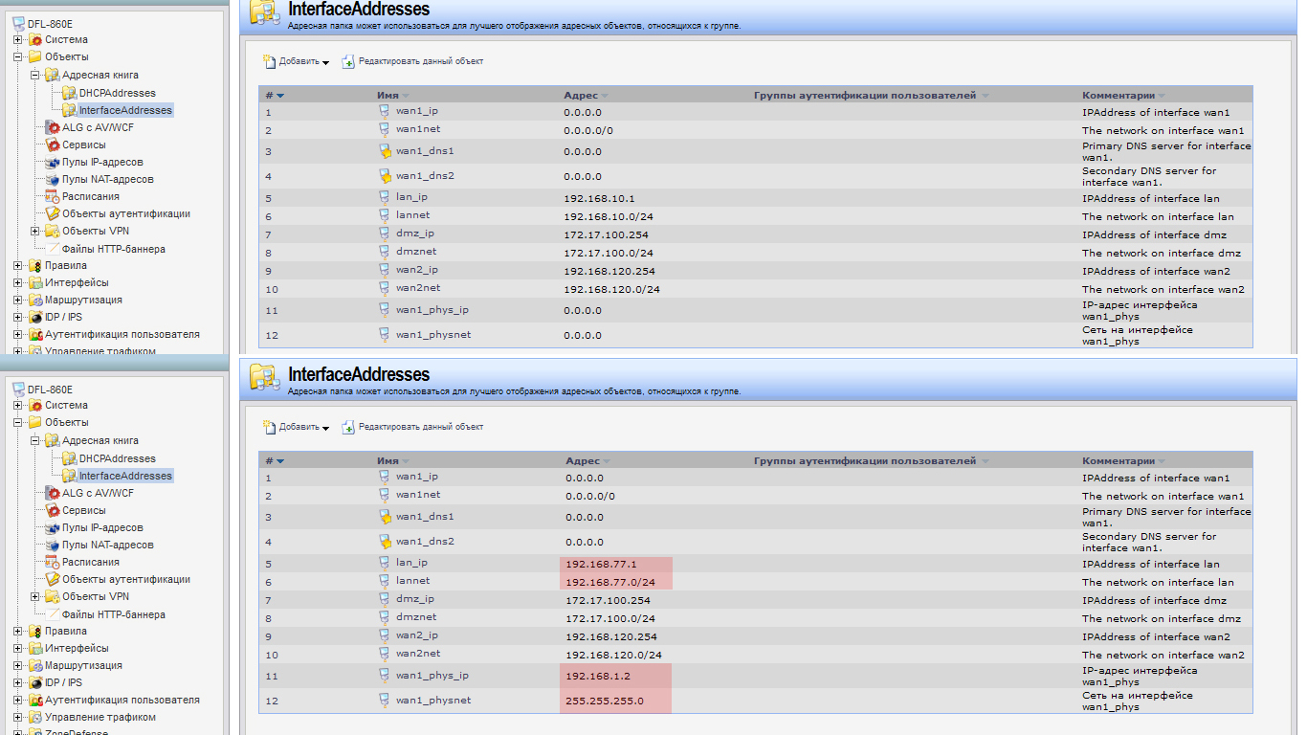Collapse Адресная книга in the lower tree
This screenshot has width=1307, height=735.
click(x=35, y=440)
